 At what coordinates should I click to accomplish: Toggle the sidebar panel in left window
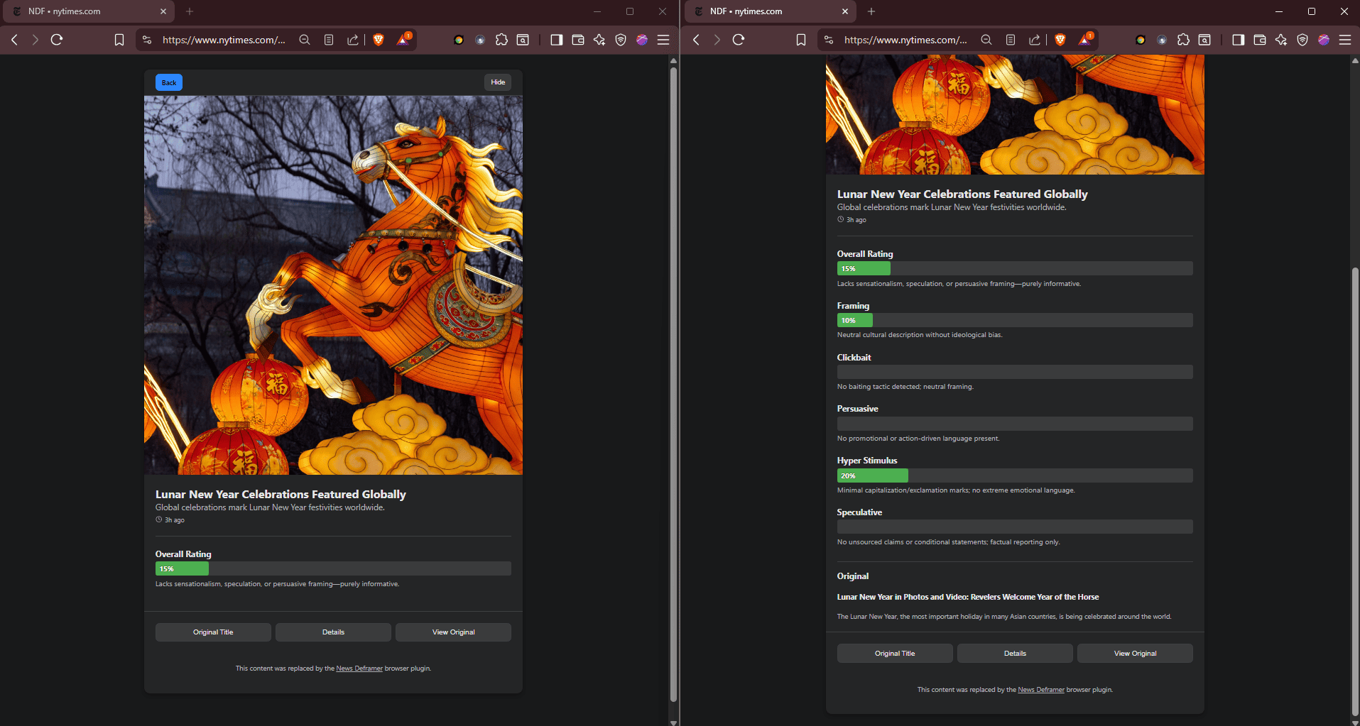pyautogui.click(x=557, y=40)
